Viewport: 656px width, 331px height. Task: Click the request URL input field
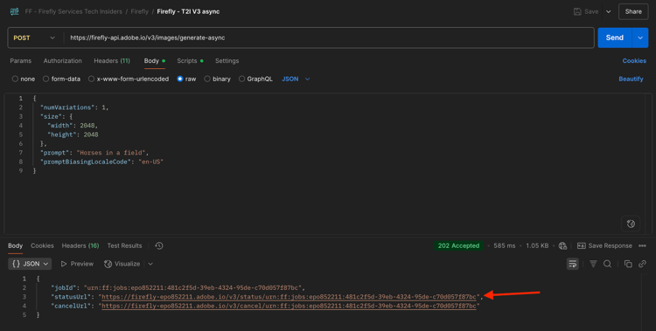pyautogui.click(x=329, y=38)
